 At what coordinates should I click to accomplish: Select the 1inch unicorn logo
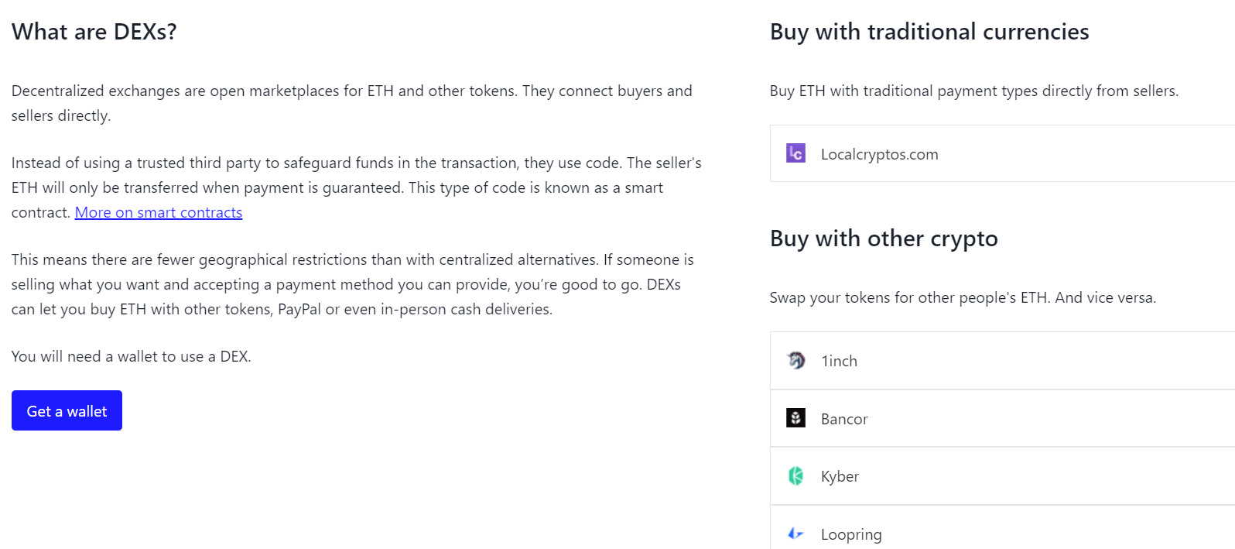click(796, 360)
